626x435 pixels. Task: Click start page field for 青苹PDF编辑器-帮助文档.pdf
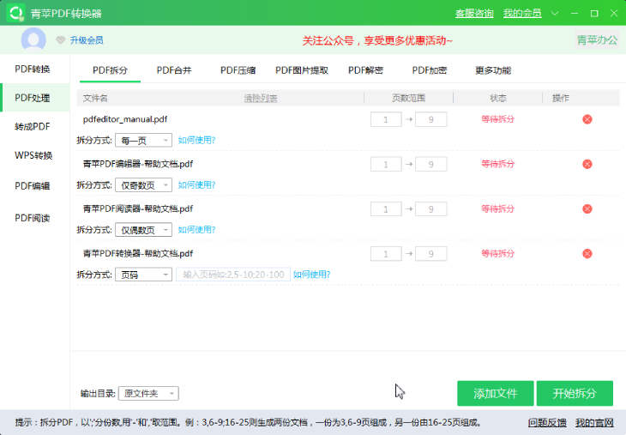coord(386,164)
